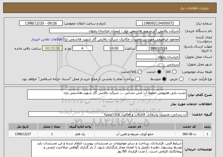
Task: Click the تاریخ نیاز column header
Action: click(x=23, y=126)
